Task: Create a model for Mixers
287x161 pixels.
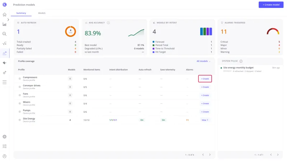Action: point(205,103)
